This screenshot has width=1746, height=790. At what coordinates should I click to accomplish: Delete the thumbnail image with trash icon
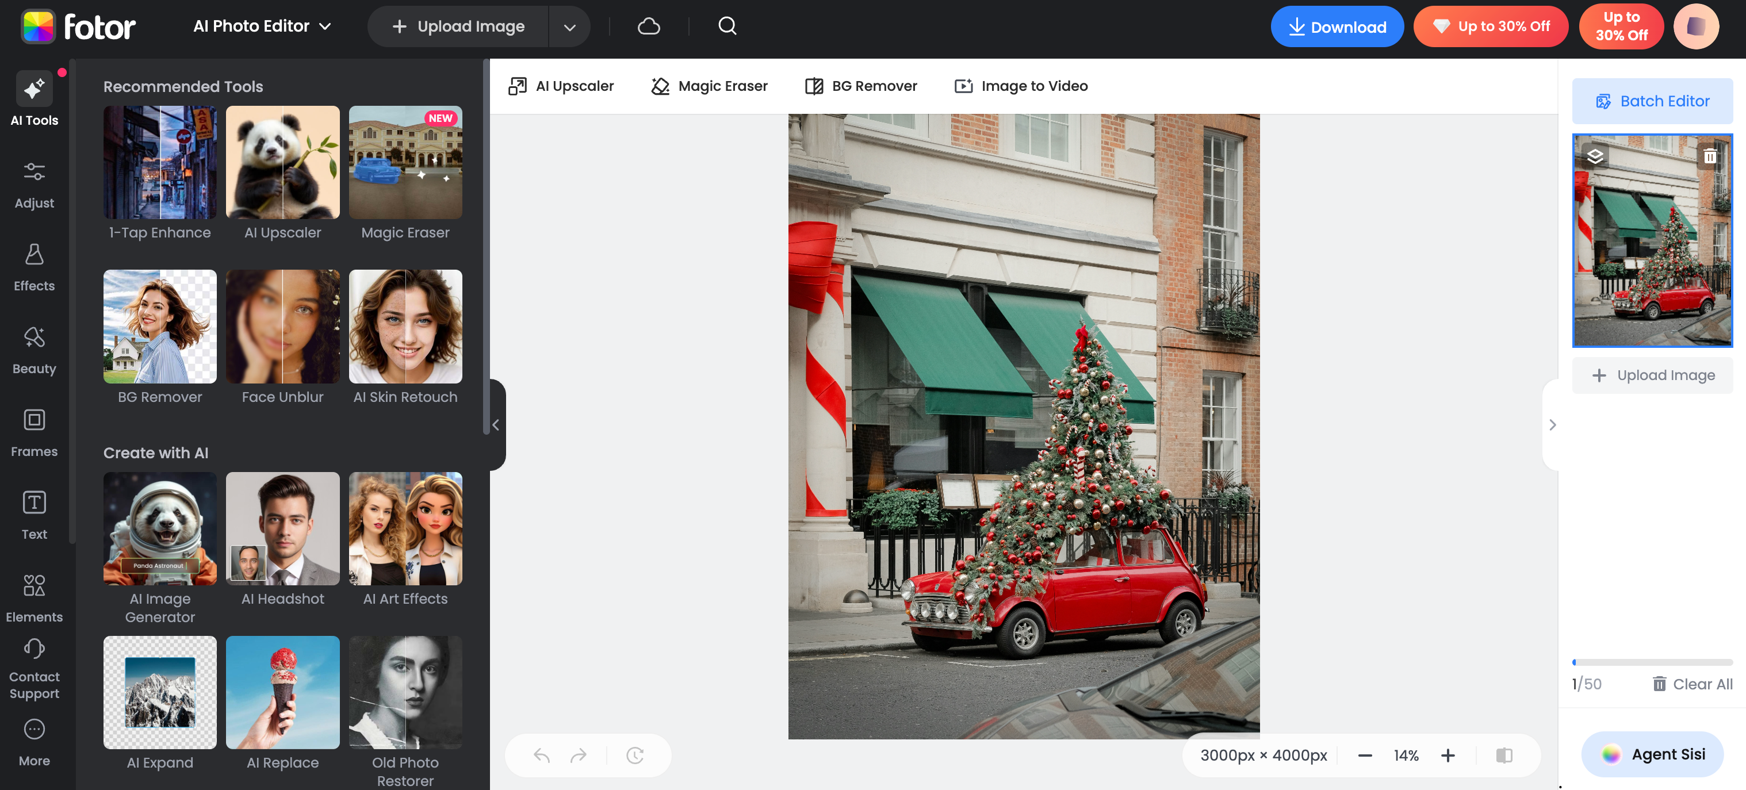coord(1709,156)
